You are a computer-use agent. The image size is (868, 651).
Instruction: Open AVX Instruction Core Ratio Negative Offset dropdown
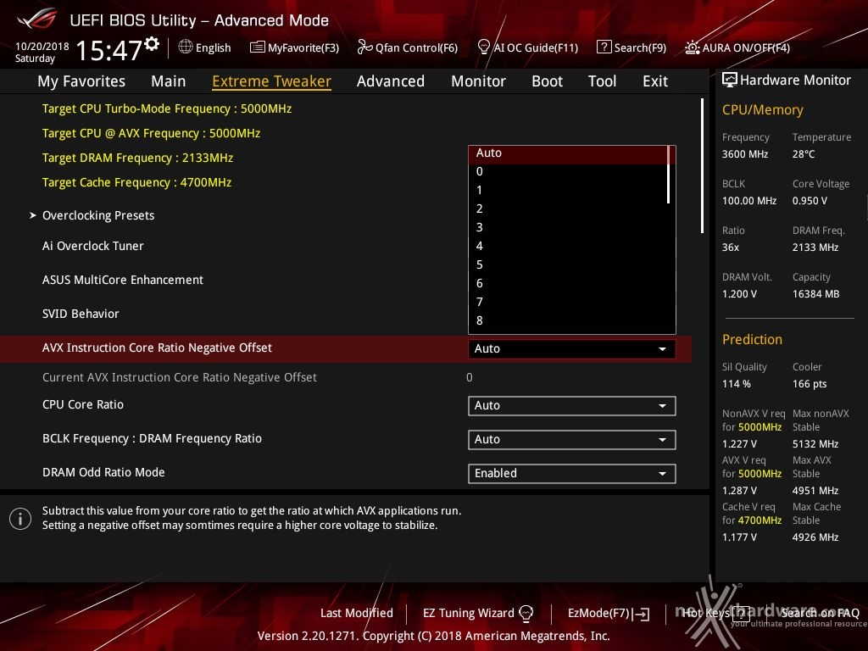572,348
